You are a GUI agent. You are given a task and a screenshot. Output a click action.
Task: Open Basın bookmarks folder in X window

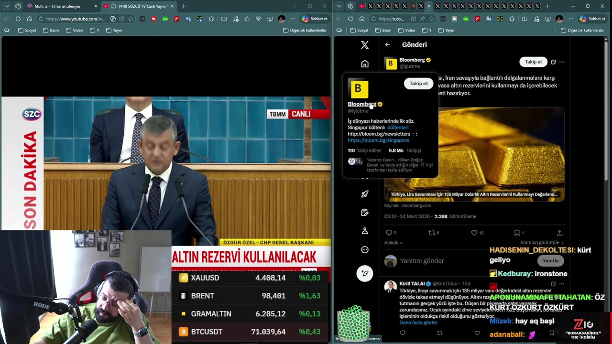[x=383, y=30]
